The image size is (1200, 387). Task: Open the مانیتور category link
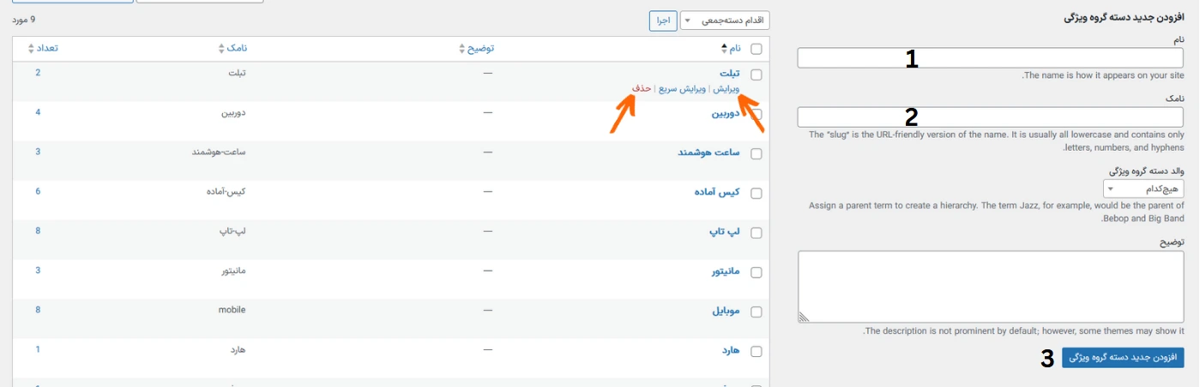point(725,271)
